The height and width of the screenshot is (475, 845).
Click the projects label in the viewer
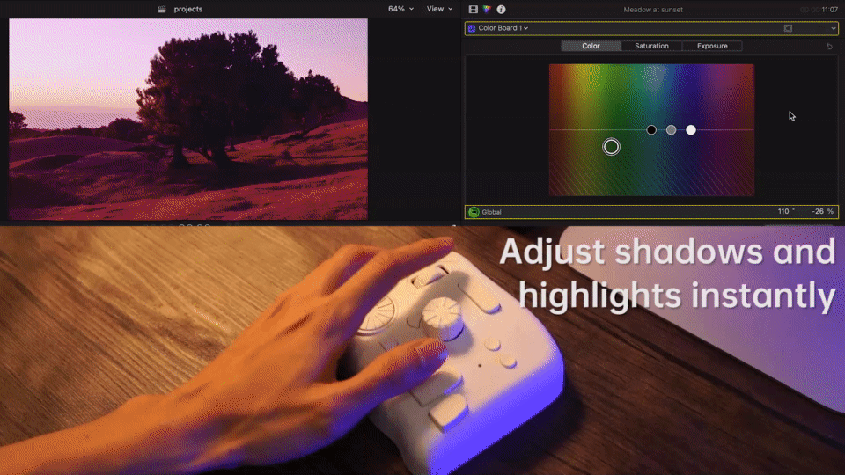click(188, 9)
